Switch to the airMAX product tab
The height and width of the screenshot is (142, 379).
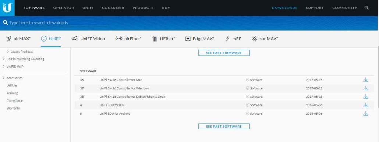pos(18,39)
